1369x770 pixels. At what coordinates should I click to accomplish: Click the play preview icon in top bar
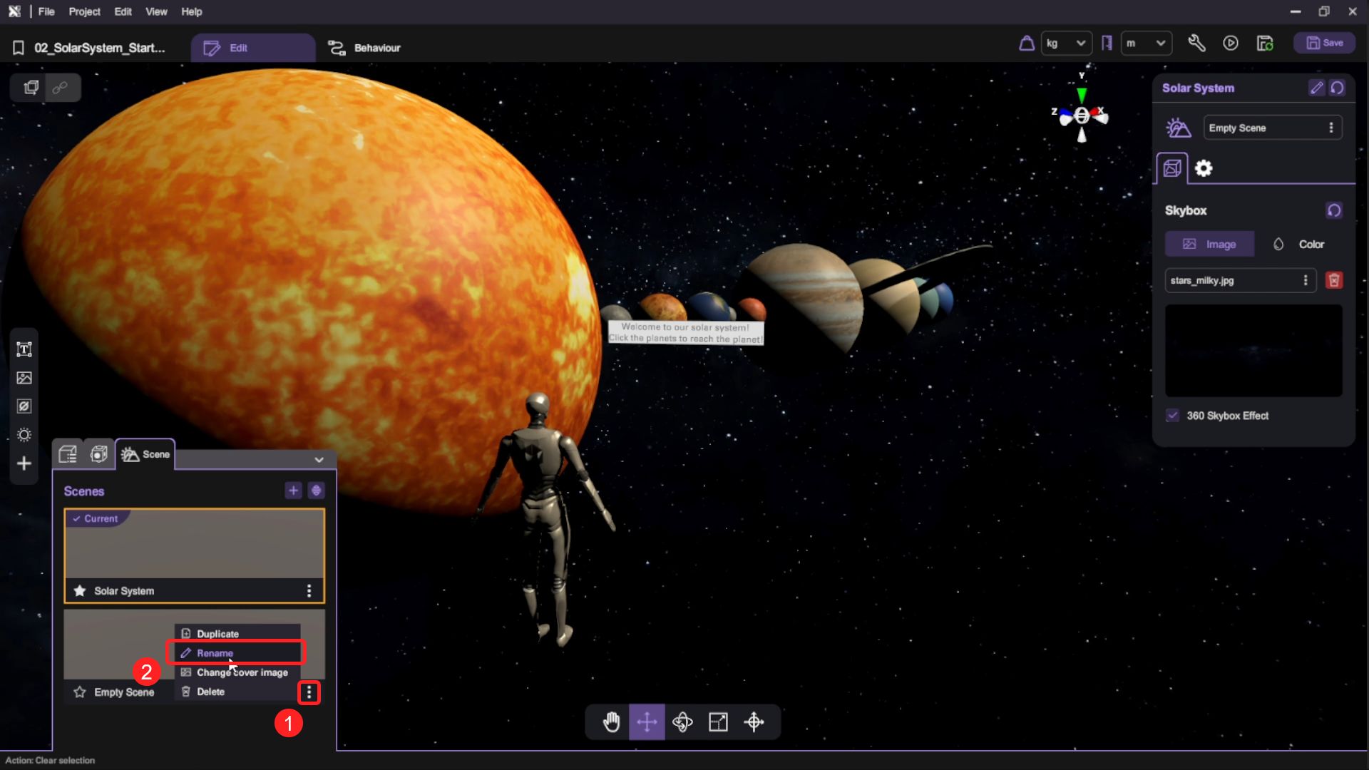(x=1231, y=43)
